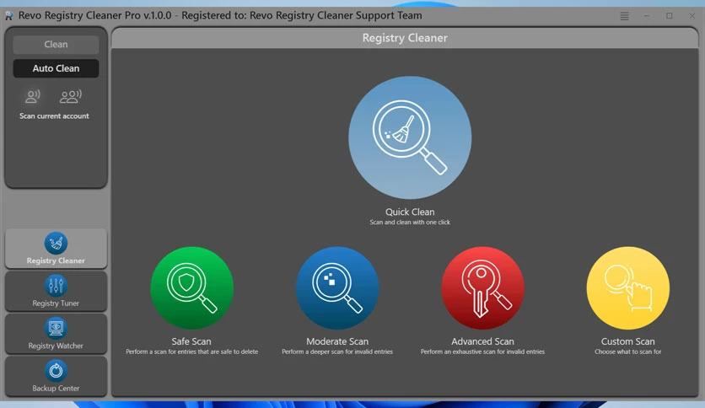Go to the Registry Watcher section

pos(56,334)
